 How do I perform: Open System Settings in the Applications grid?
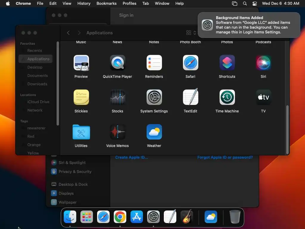point(154,97)
